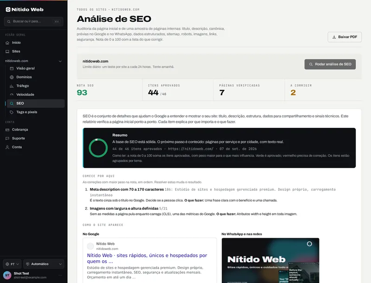This screenshot has width=371, height=283.
Task: Click the Baixar PDF button
Action: pos(345,37)
